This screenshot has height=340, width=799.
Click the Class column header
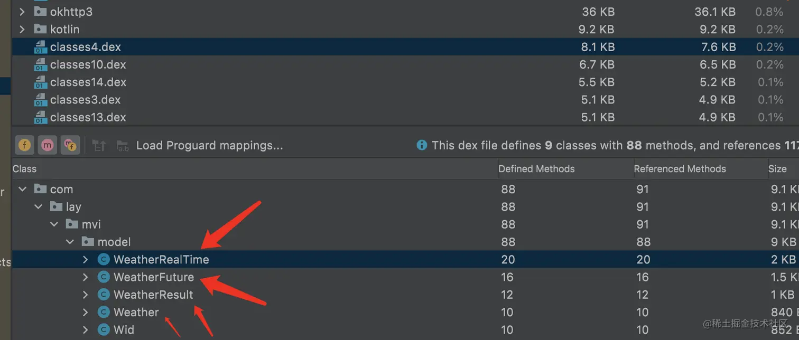tap(25, 169)
